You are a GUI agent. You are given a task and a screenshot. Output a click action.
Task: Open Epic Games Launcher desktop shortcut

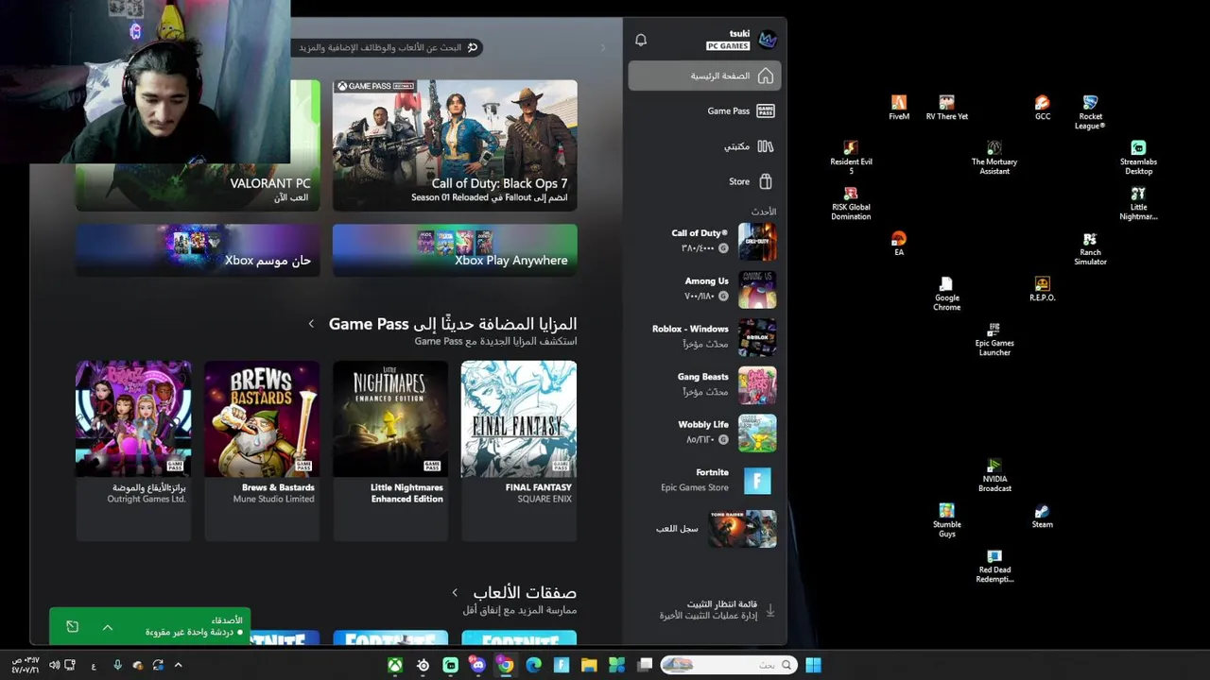point(994,339)
